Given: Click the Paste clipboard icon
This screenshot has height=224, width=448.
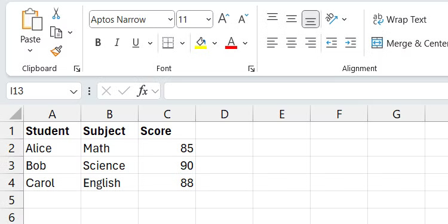Looking at the screenshot, I should pyautogui.click(x=32, y=20).
